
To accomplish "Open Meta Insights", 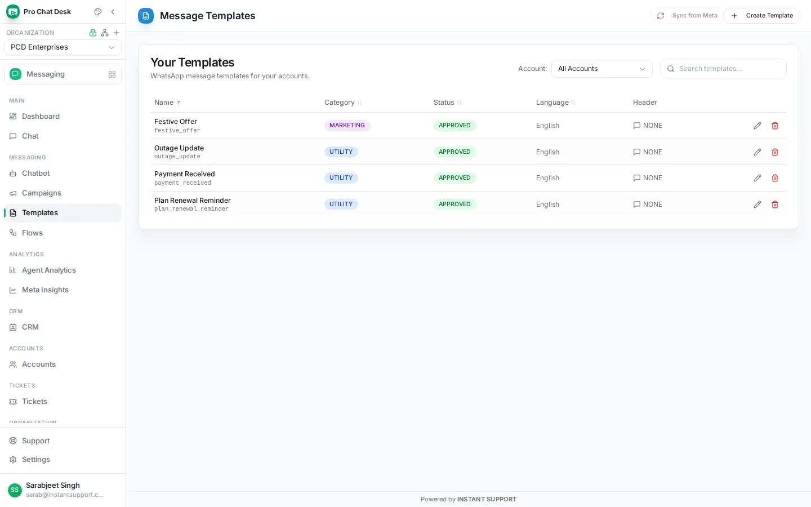I will click(x=63, y=290).
